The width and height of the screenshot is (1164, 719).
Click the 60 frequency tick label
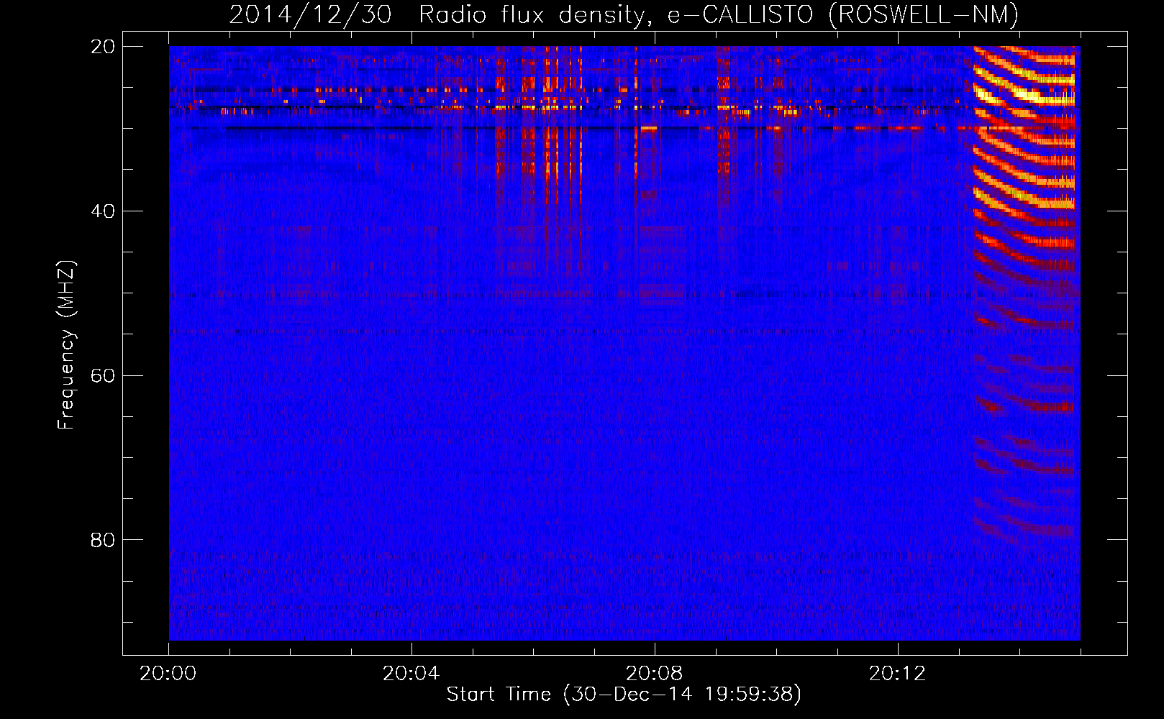tap(102, 375)
